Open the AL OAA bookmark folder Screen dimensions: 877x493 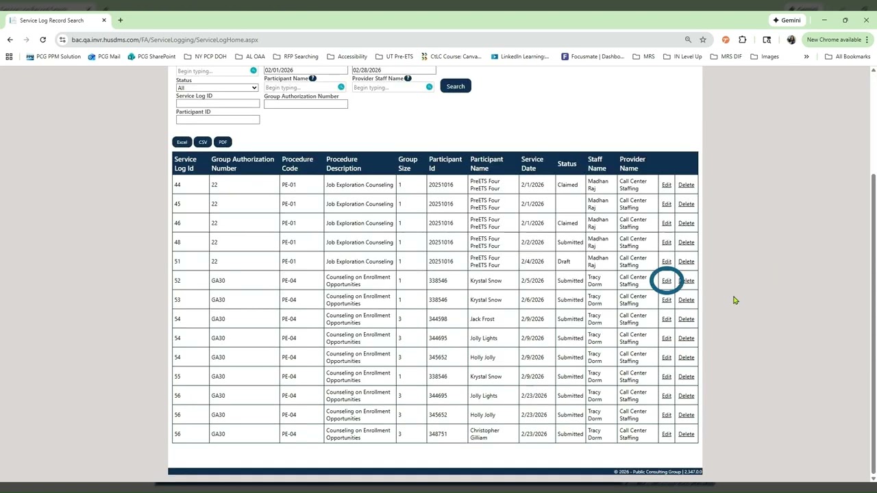(249, 56)
